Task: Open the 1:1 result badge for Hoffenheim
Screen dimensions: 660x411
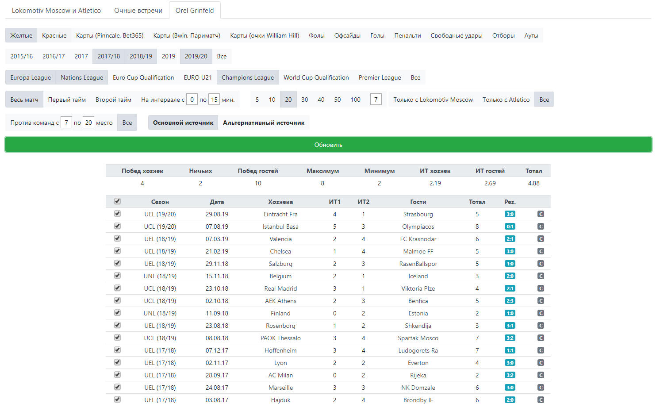Action: tap(510, 350)
